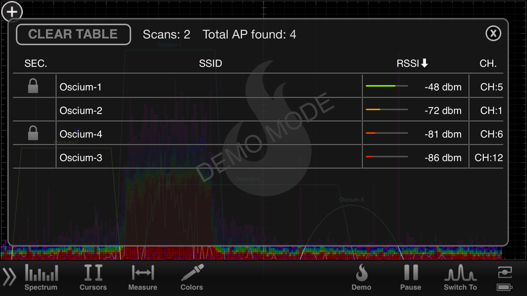Tap the plus icon at top-left
527x296 pixels.
(x=12, y=12)
